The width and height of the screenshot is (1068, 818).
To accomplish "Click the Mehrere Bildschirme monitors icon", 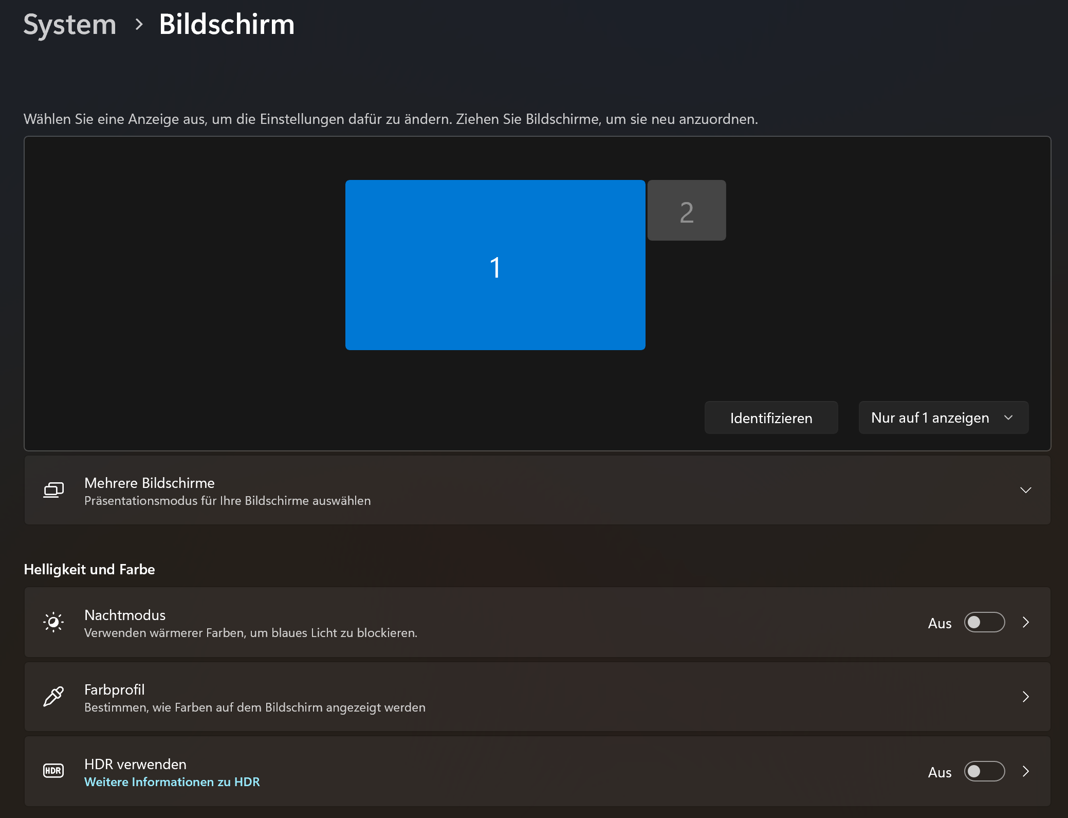I will (53, 490).
